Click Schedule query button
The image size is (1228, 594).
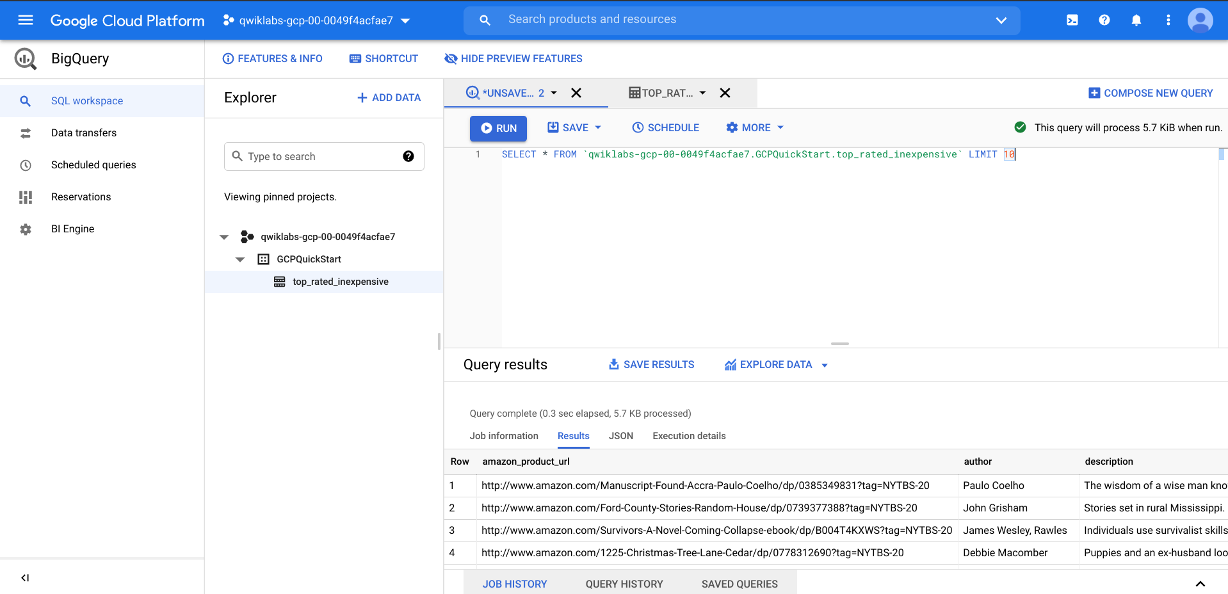[666, 127]
